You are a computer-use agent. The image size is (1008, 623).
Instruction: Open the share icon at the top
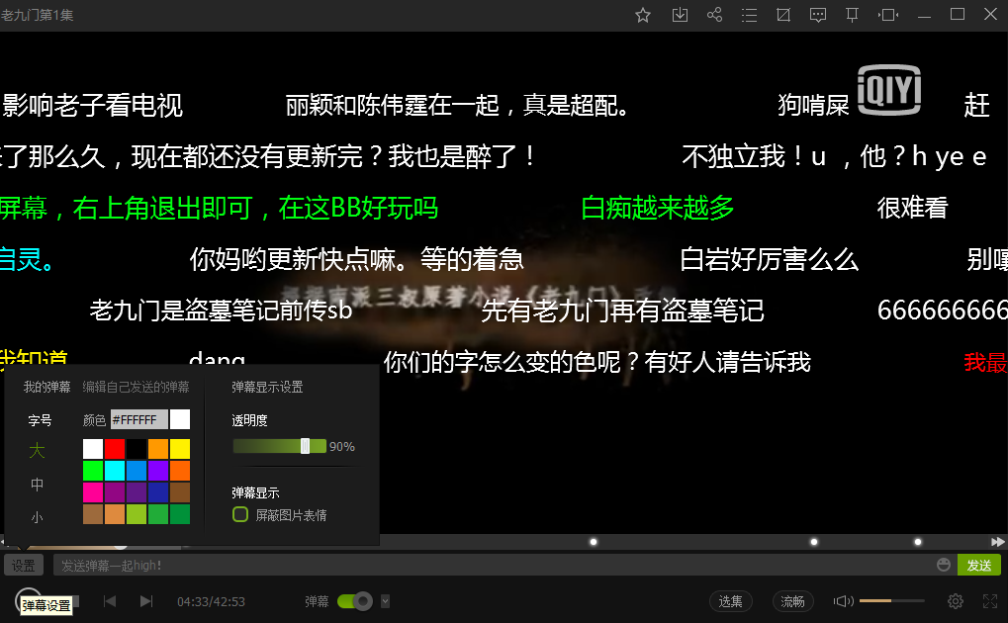714,15
